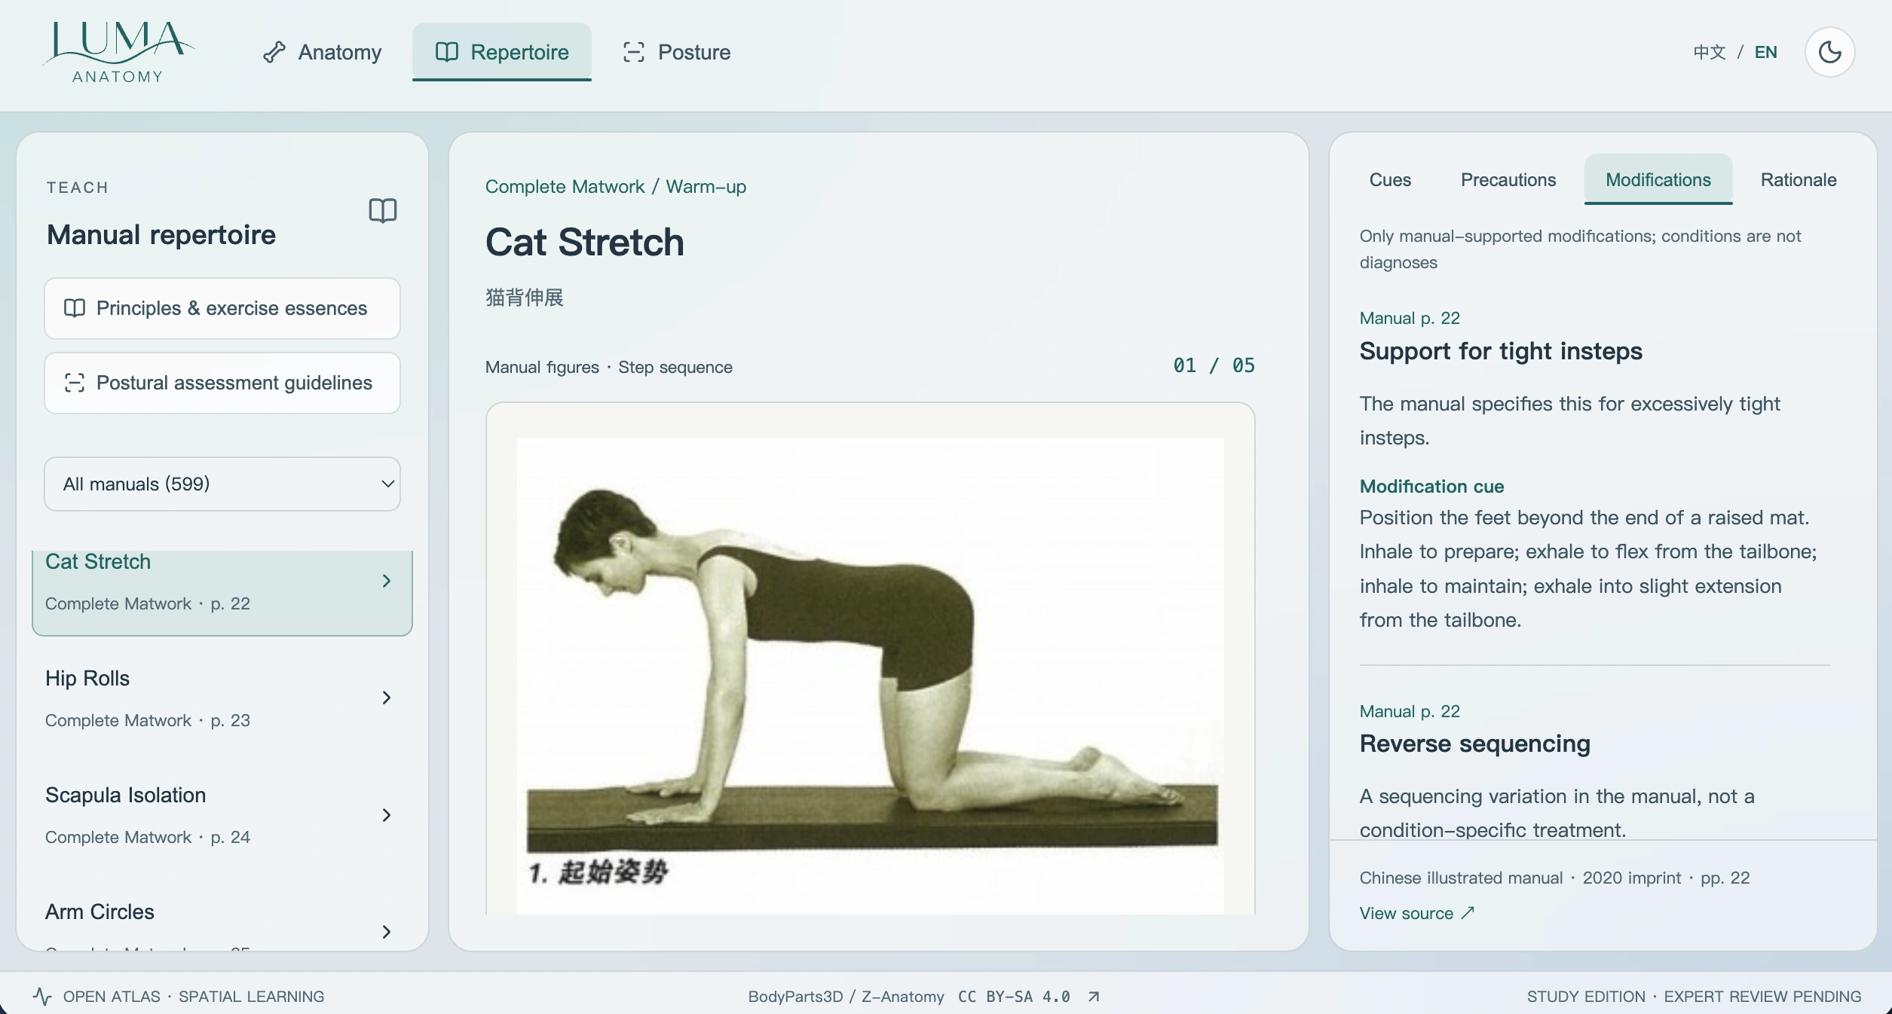Select Cat Stretch in the list
The height and width of the screenshot is (1014, 1892).
click(222, 593)
